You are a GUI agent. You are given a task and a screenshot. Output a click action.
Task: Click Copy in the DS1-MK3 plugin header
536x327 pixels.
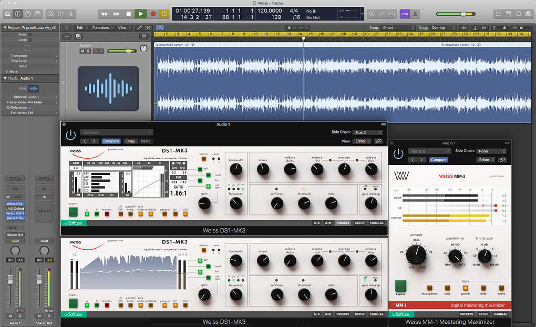click(x=130, y=141)
